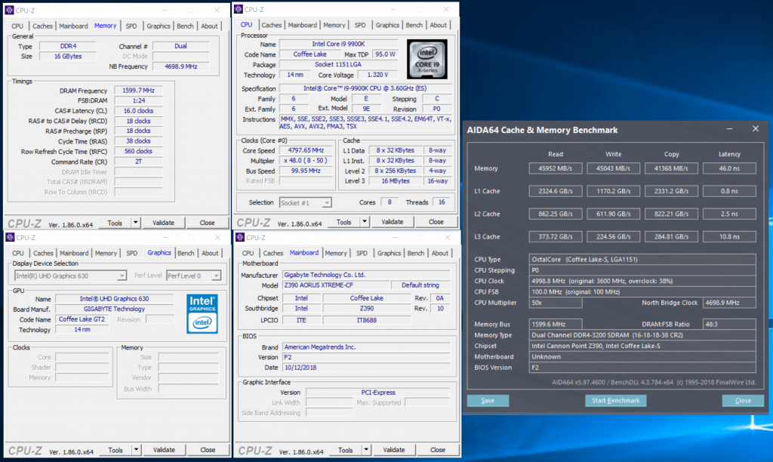The height and width of the screenshot is (462, 773).
Task: Click the Core Speed value 4797.65 MHz
Action: coord(306,150)
